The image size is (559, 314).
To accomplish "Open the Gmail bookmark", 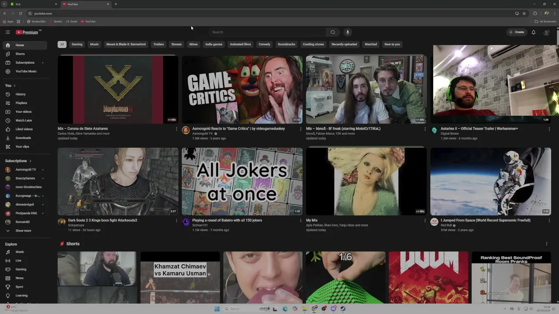I will point(71,21).
